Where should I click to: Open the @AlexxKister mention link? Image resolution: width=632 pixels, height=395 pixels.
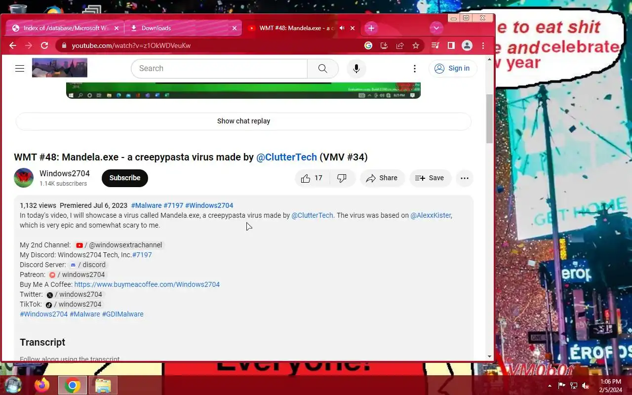click(x=431, y=215)
